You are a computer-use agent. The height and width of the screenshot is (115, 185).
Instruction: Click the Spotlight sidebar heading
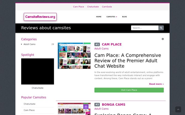click(27, 55)
